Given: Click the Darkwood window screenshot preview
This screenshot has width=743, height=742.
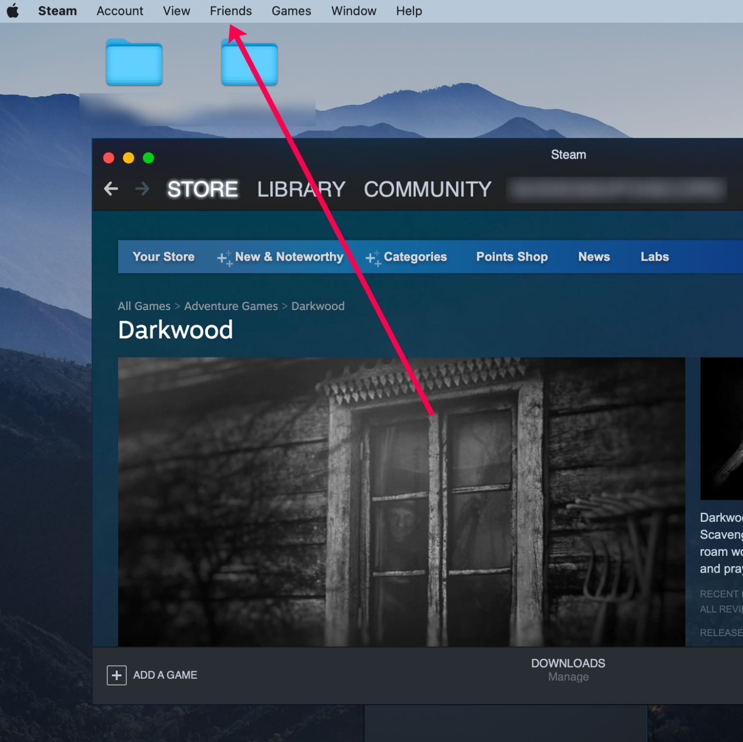Looking at the screenshot, I should [x=401, y=502].
